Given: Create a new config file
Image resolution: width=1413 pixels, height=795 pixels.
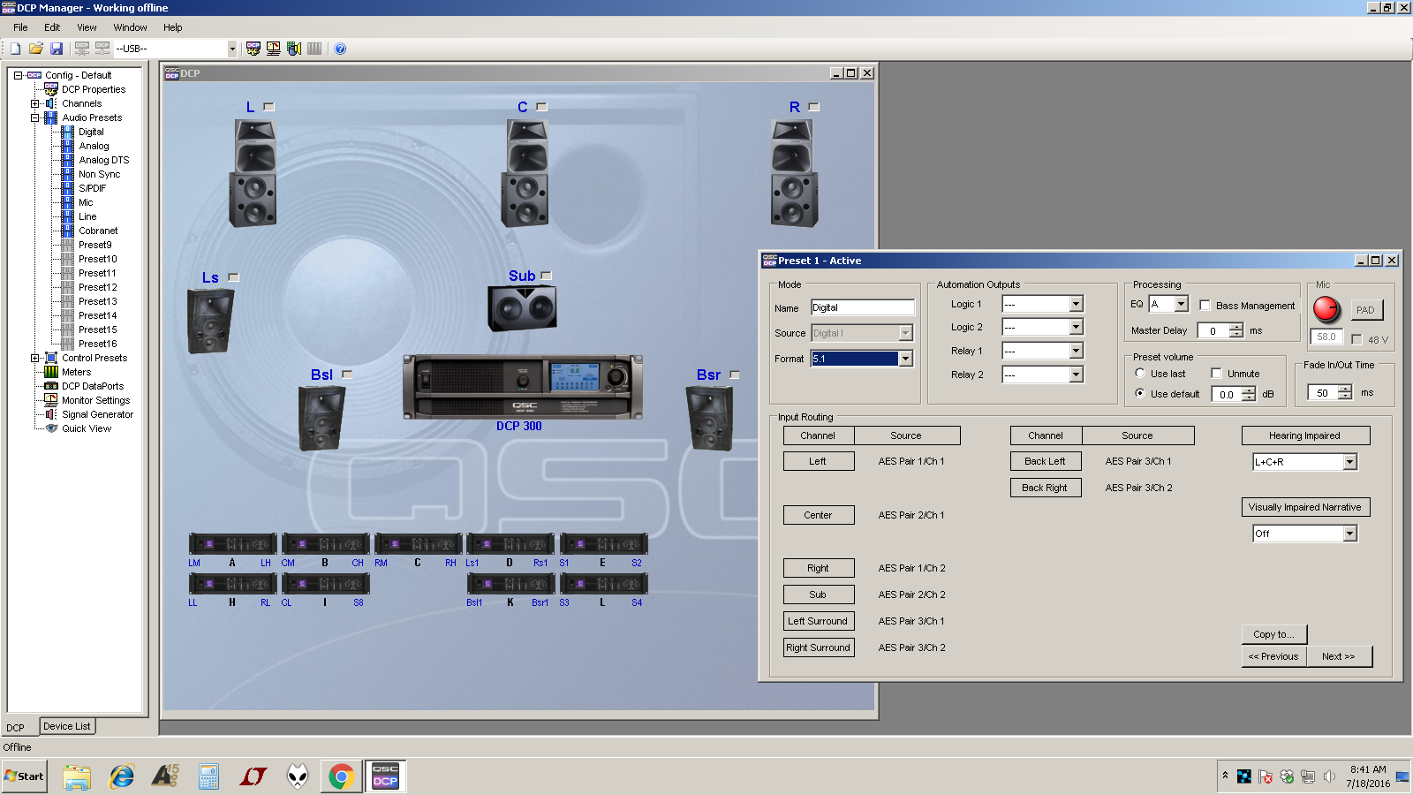Looking at the screenshot, I should coord(15,49).
